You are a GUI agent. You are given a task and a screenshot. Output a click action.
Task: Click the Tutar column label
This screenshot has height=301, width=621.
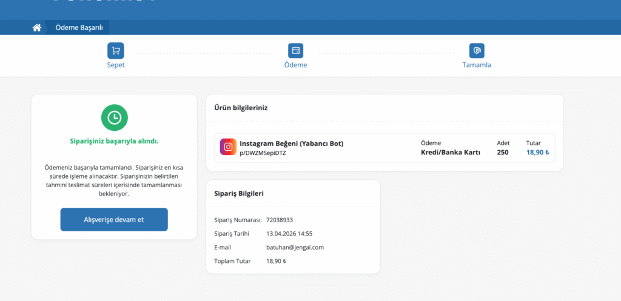(x=533, y=143)
